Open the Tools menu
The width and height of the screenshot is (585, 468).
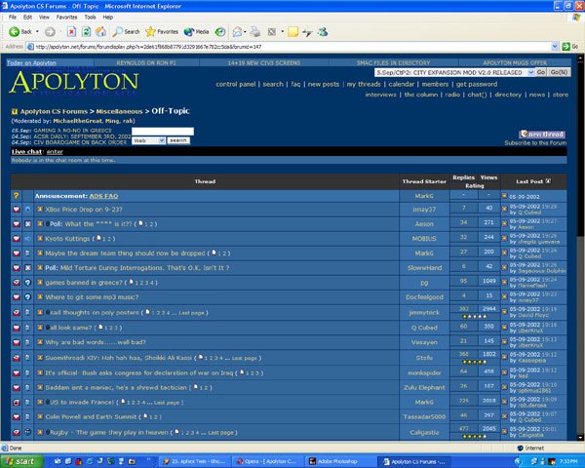(x=91, y=17)
